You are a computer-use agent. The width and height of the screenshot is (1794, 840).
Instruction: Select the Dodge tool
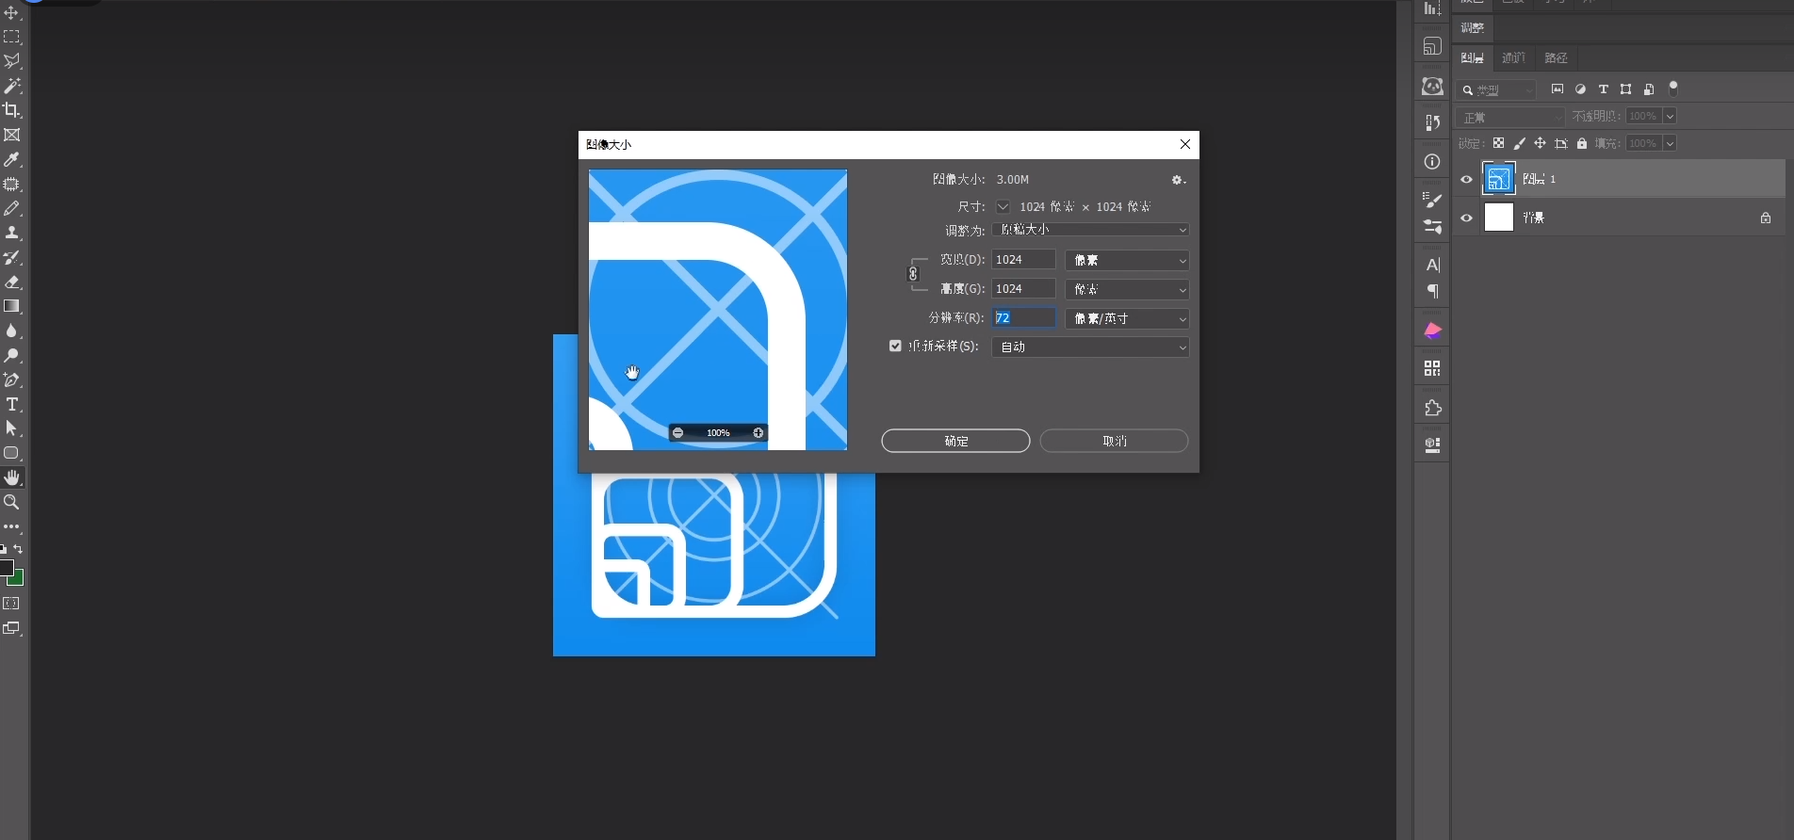12,355
